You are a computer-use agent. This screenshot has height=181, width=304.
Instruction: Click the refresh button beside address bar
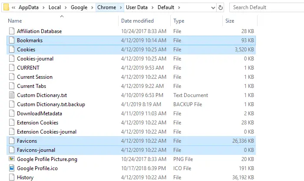(221, 7)
